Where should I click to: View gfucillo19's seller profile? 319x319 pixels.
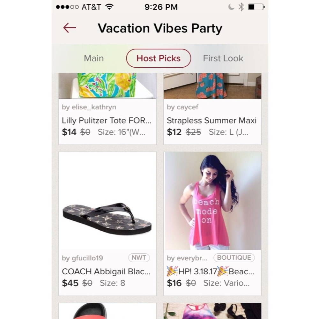(x=82, y=258)
